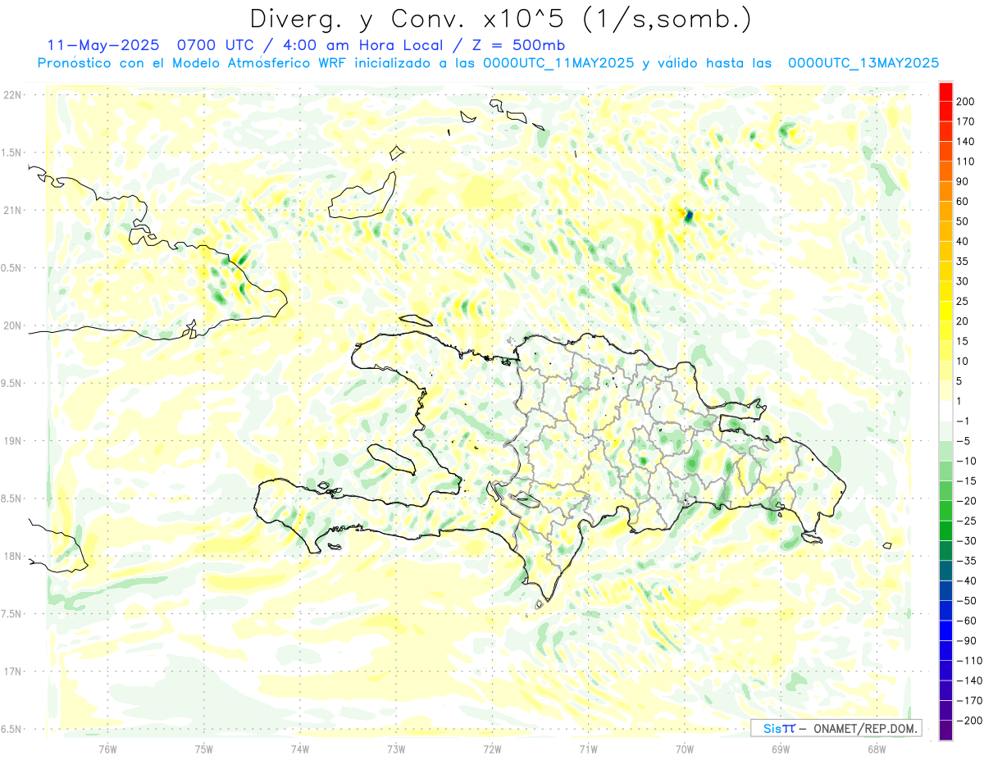Click the 'ONAMET/REP.DOM.' credit label
The width and height of the screenshot is (984, 760).
tap(864, 728)
